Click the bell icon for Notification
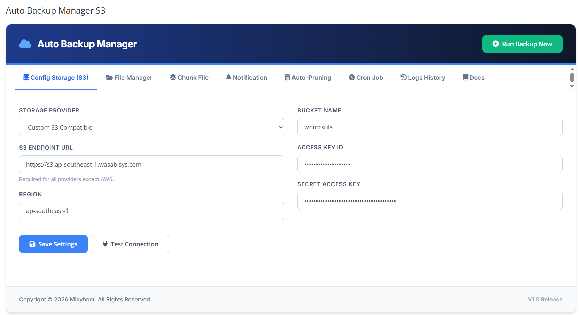This screenshot has width=579, height=315. pyautogui.click(x=229, y=77)
